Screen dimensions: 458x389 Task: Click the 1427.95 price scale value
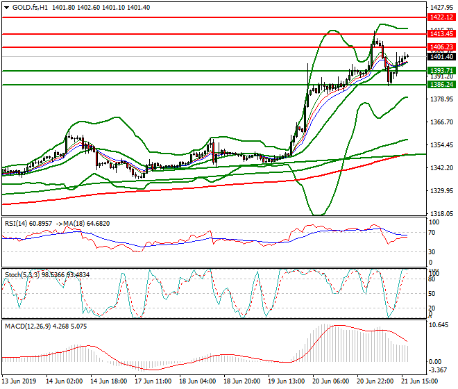(x=441, y=8)
